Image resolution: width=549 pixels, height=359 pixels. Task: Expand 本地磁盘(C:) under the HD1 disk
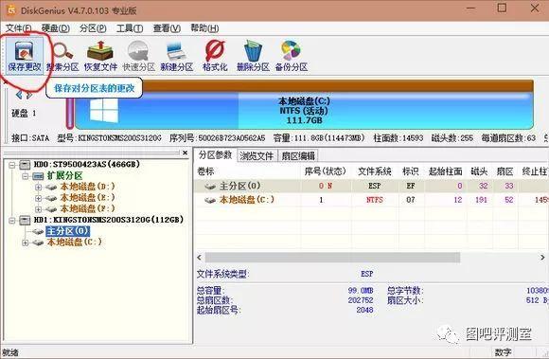tap(26, 242)
